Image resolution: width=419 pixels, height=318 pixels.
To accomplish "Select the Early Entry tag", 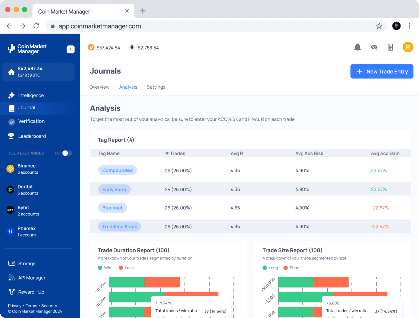I will (x=114, y=189).
